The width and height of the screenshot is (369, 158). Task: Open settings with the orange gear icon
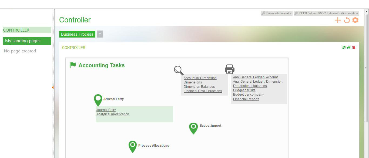coord(355,20)
